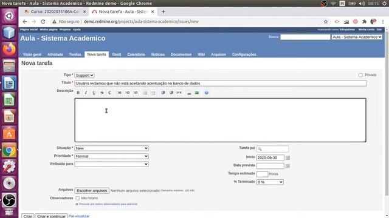
Task: Switch to Curso browser tab
Action: coord(55,12)
